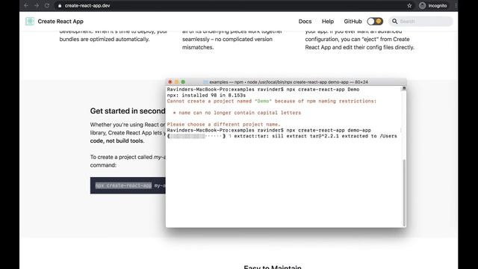Image resolution: width=478 pixels, height=269 pixels.
Task: Click the Create React App logo icon
Action: (x=30, y=22)
